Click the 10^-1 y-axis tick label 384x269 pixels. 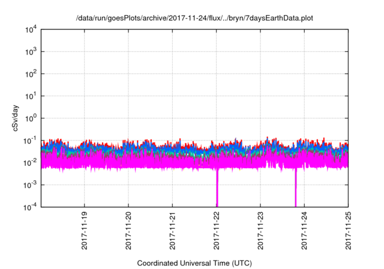31,141
